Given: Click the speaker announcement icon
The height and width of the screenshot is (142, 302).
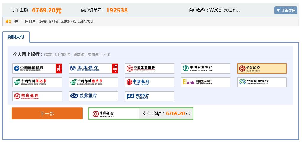Looking at the screenshot, I should click(8, 22).
